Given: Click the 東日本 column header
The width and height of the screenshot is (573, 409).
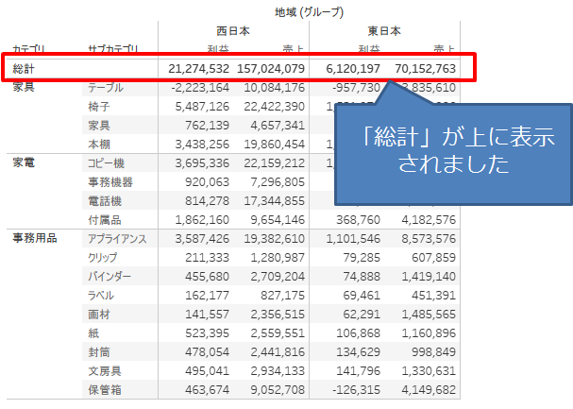Looking at the screenshot, I should (x=384, y=31).
